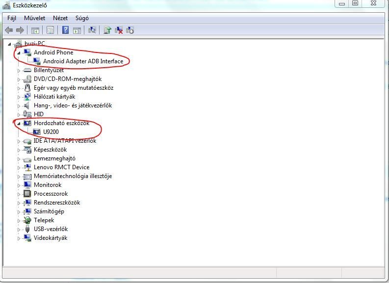Expand the Hang-, video- és játékvezérlők category

click(19, 106)
